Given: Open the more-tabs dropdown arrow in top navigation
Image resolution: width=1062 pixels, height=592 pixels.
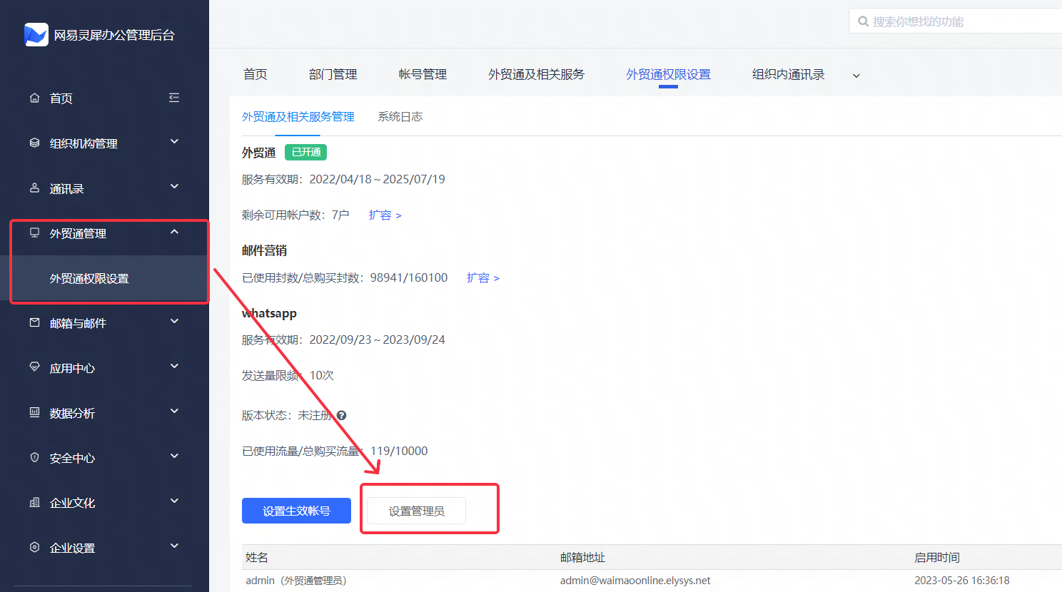Looking at the screenshot, I should pyautogui.click(x=856, y=76).
